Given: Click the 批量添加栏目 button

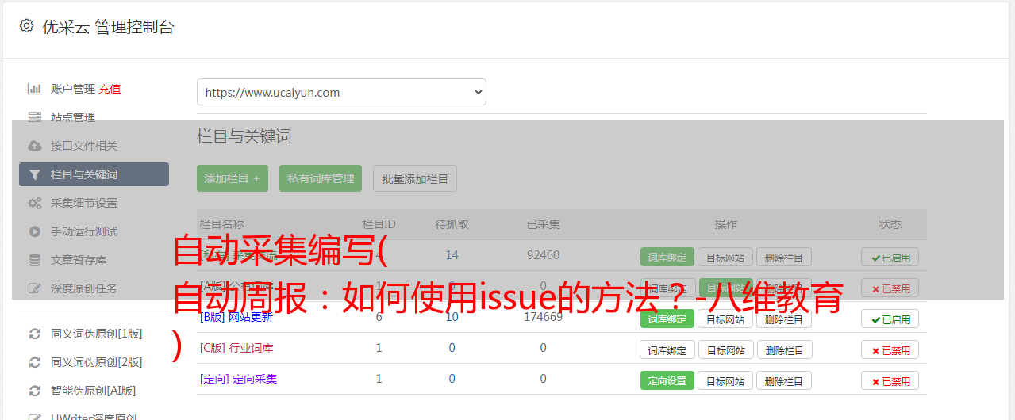Looking at the screenshot, I should 415,178.
